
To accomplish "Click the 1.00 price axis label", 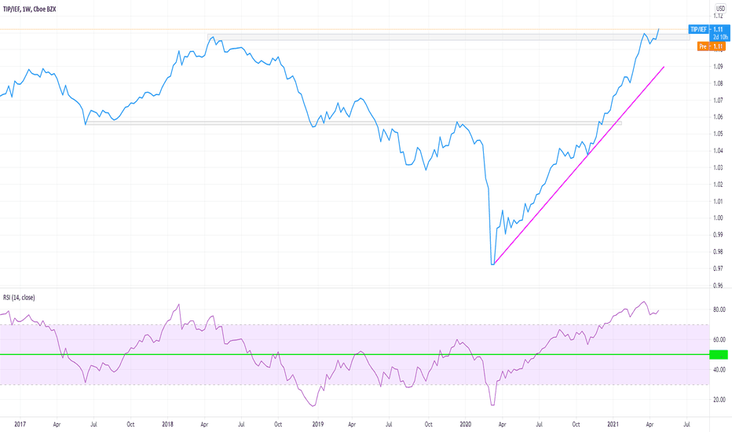I will 718,218.
